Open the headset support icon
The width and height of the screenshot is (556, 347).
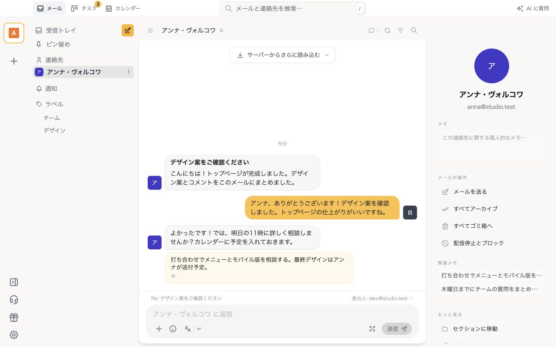14,300
